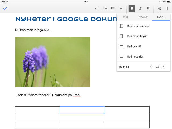Screen dimensions: 172x129
Task: Tap the blue checkmark to finish editing
Action: [5, 8]
